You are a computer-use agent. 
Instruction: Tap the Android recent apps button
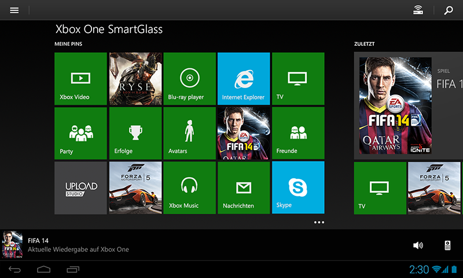click(73, 269)
